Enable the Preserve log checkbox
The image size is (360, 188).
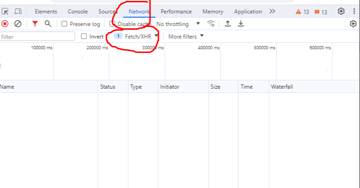(x=65, y=24)
